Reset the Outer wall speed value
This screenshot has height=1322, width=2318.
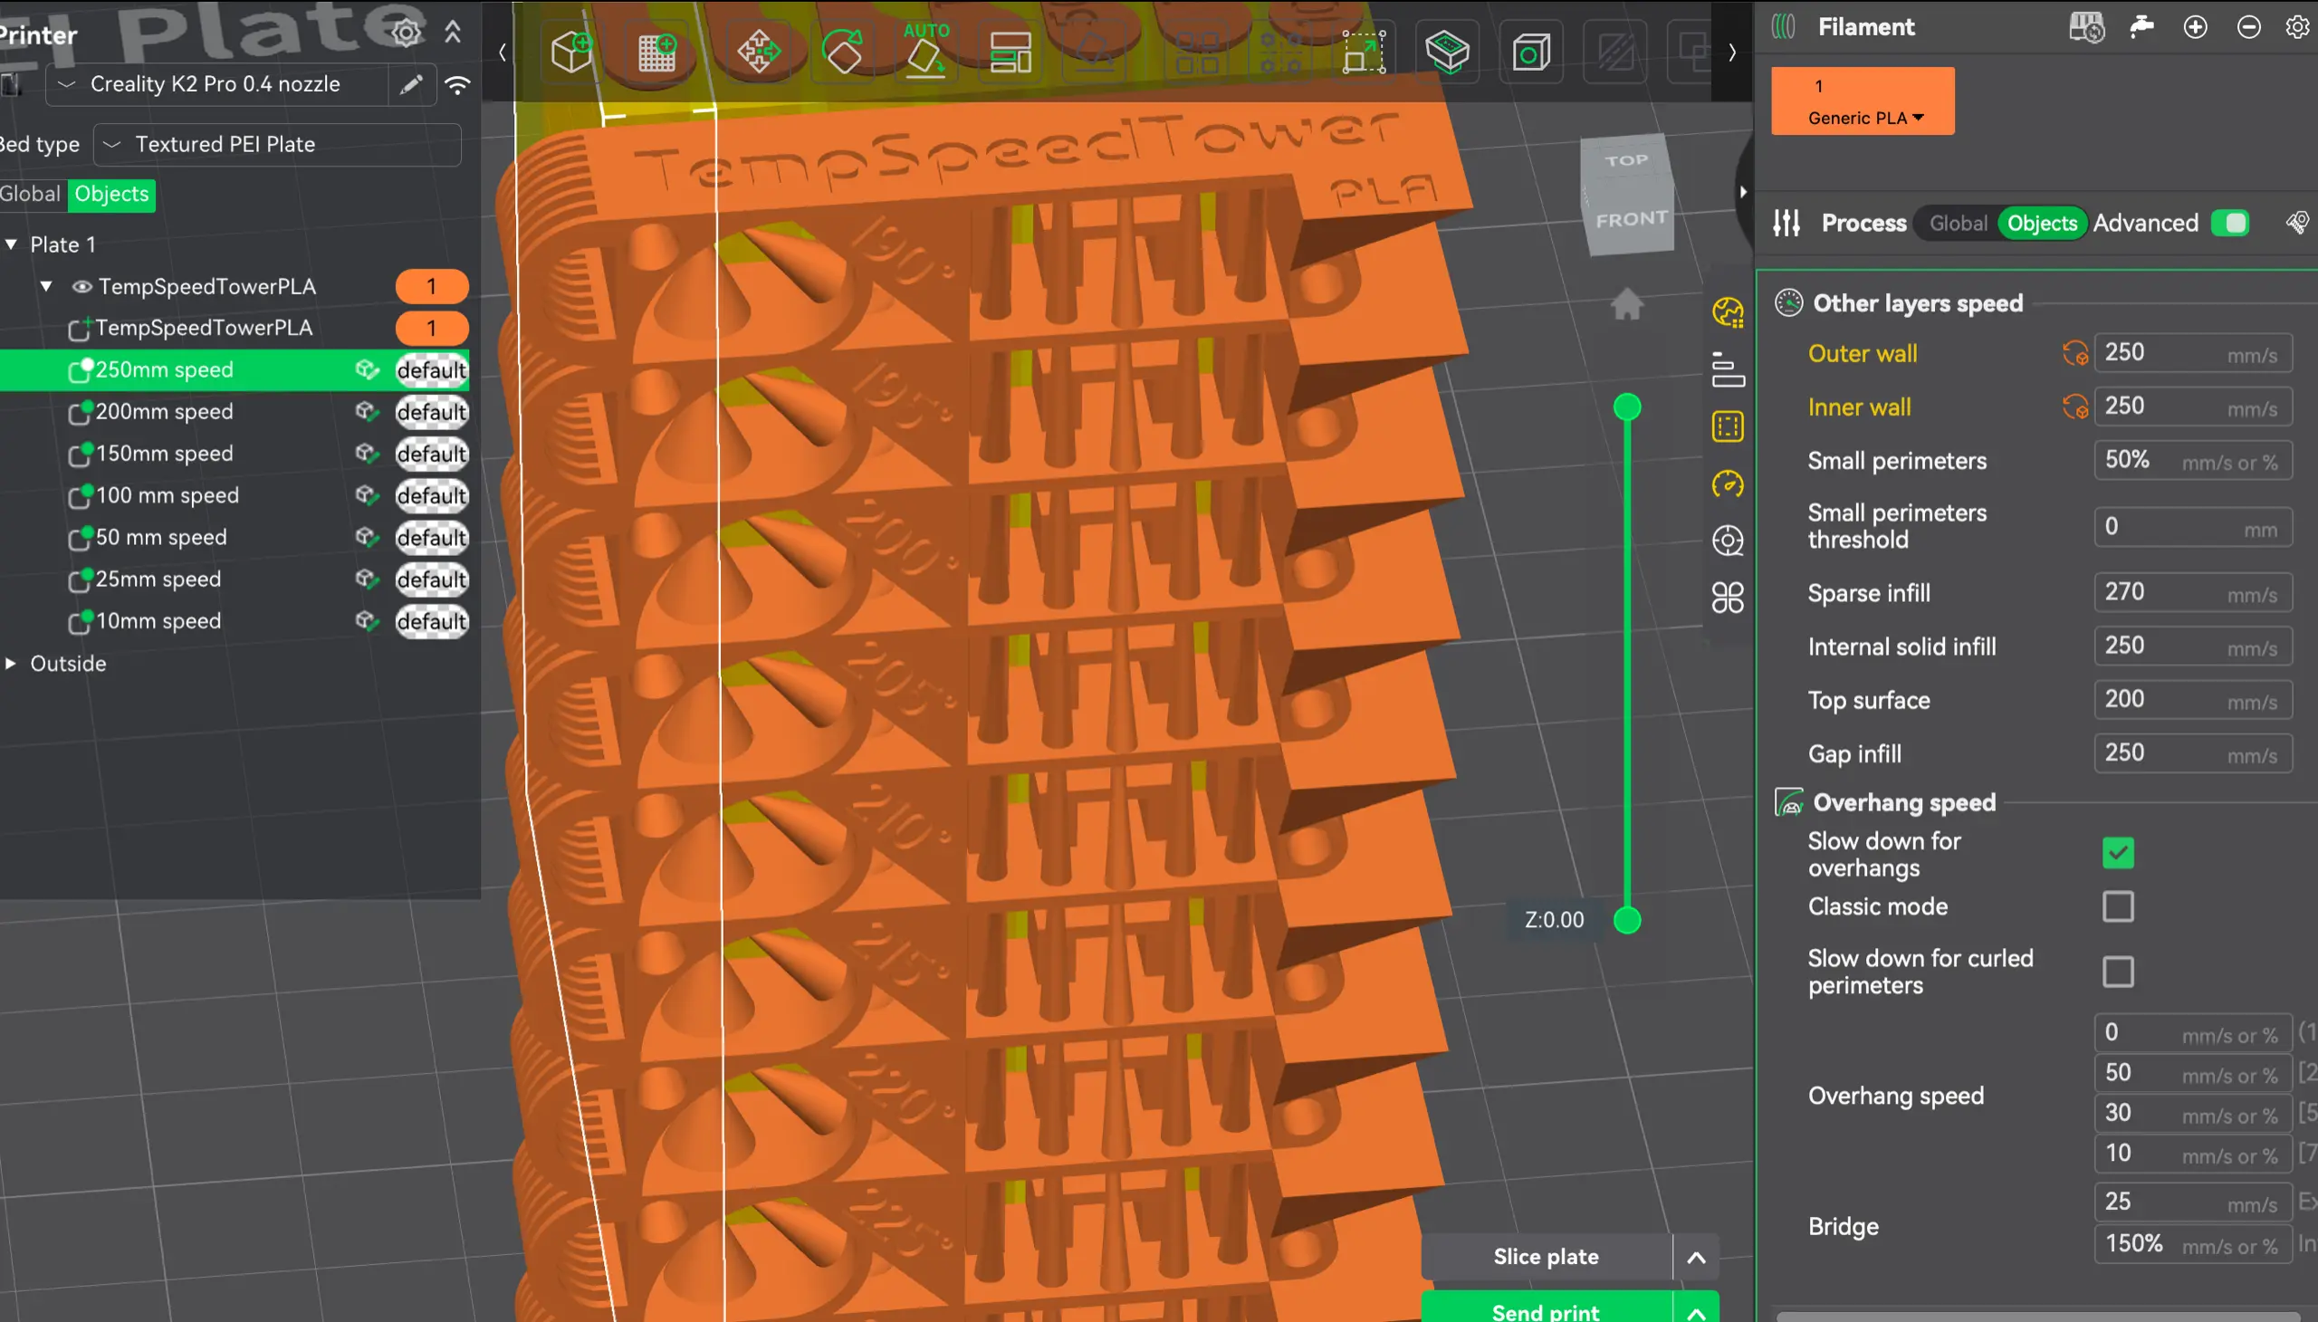2074,352
